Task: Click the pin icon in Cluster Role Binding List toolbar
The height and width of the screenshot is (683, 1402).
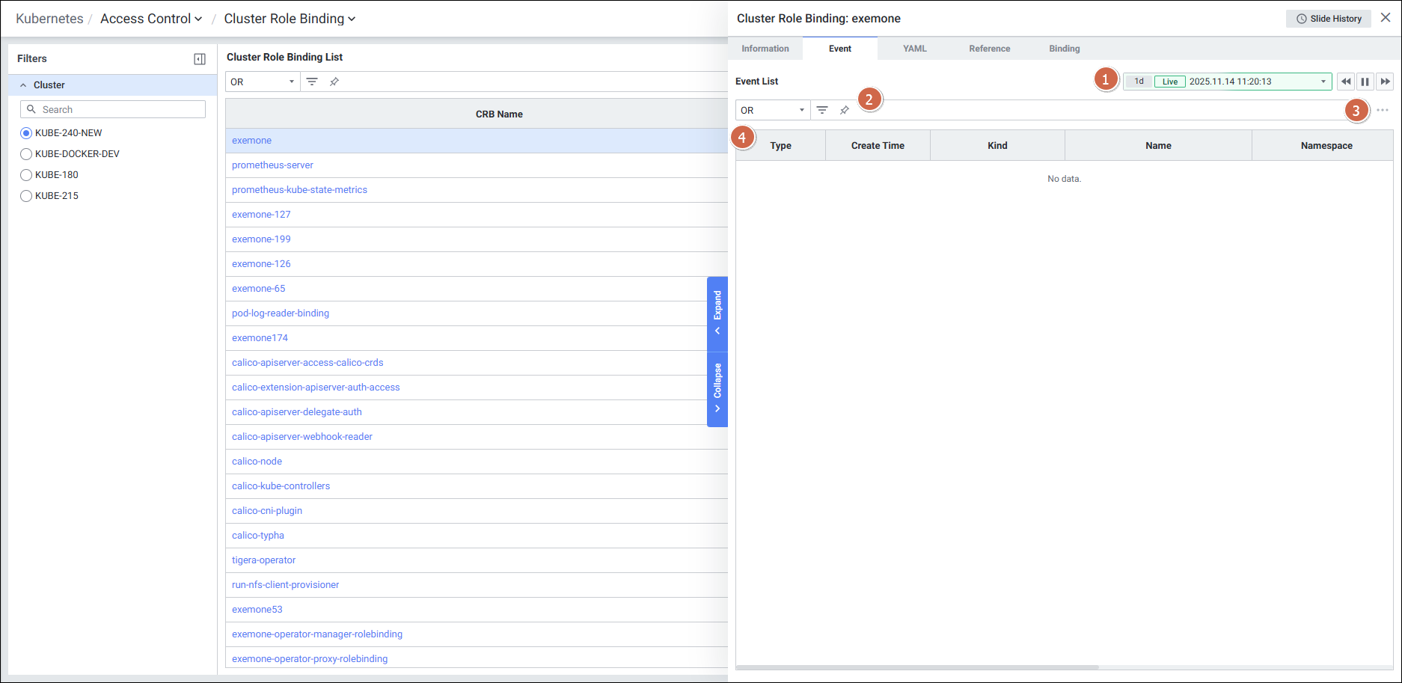Action: click(334, 82)
